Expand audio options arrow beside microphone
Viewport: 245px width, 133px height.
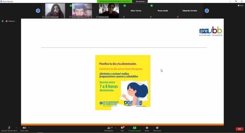(16, 127)
